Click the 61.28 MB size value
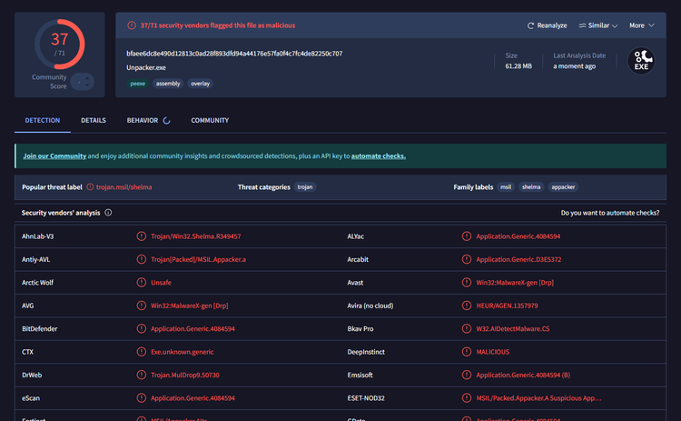The height and width of the screenshot is (421, 681). pos(518,66)
